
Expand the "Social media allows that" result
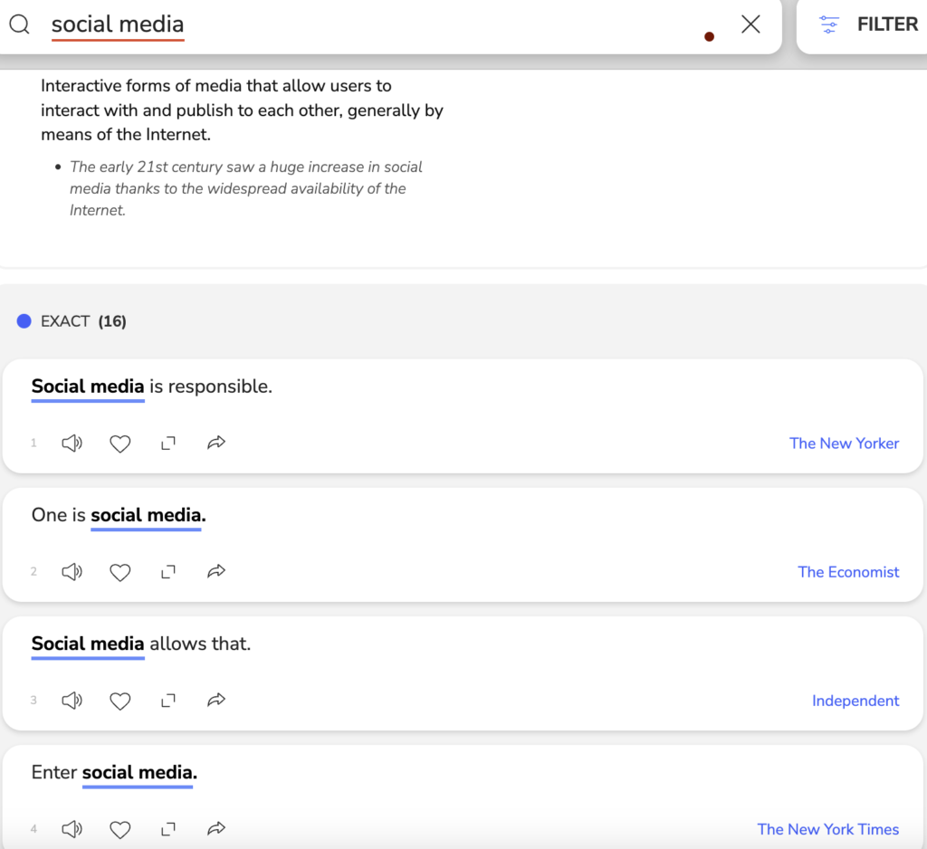pos(167,701)
